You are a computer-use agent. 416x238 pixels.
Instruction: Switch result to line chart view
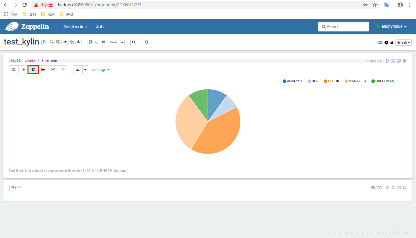pos(53,70)
